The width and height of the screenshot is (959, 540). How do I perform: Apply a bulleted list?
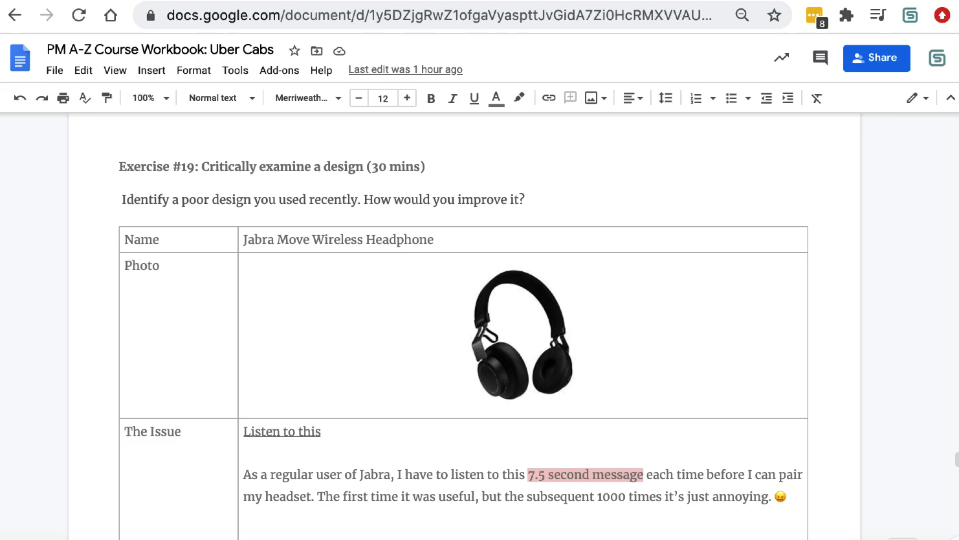coord(731,98)
